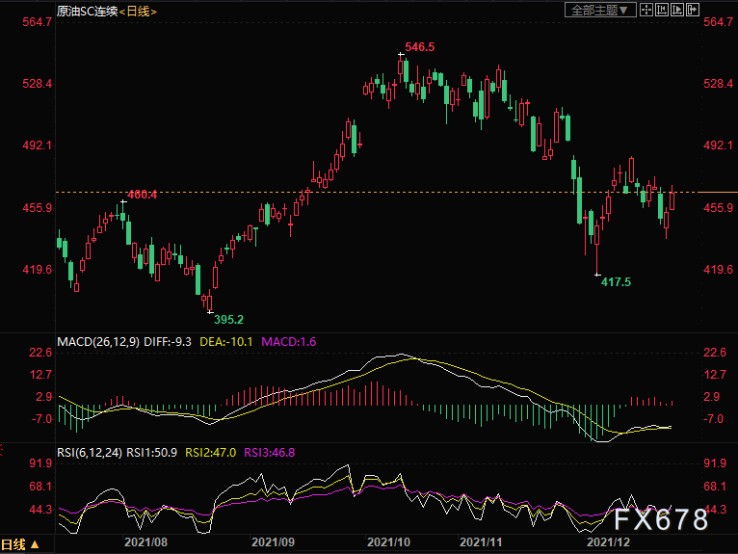Click the export chart arrow icon

(x=693, y=10)
